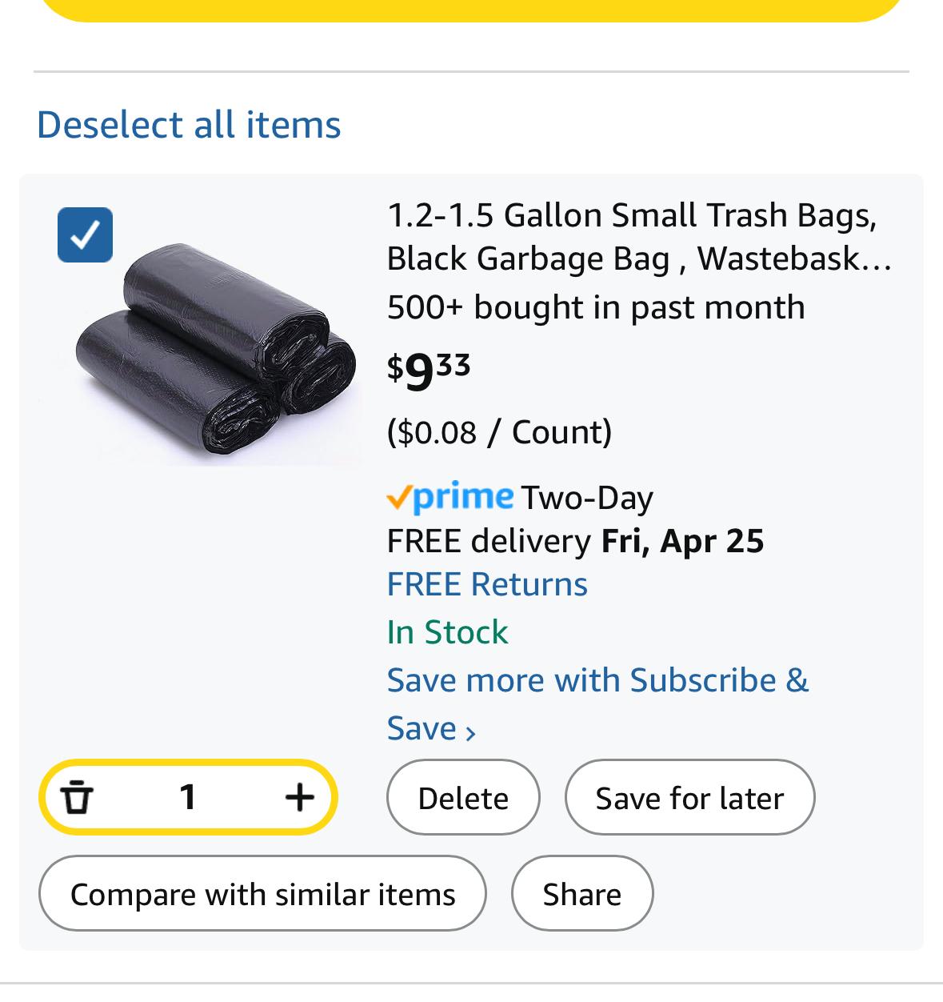Click the yellow button at the top
This screenshot has width=943, height=1002.
(x=471, y=10)
